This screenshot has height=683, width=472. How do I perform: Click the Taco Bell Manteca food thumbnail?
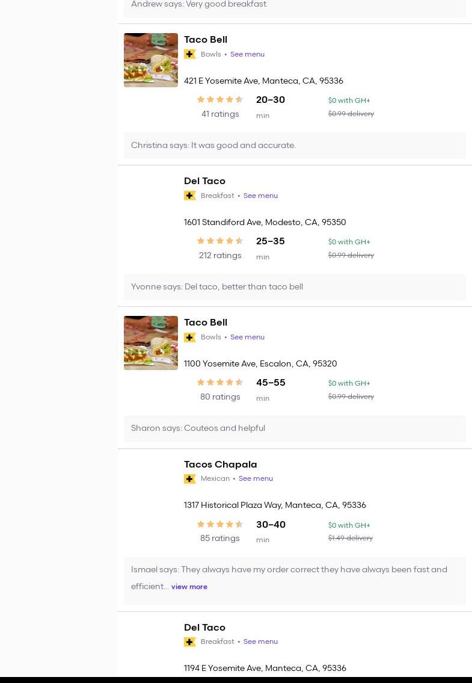[151, 60]
